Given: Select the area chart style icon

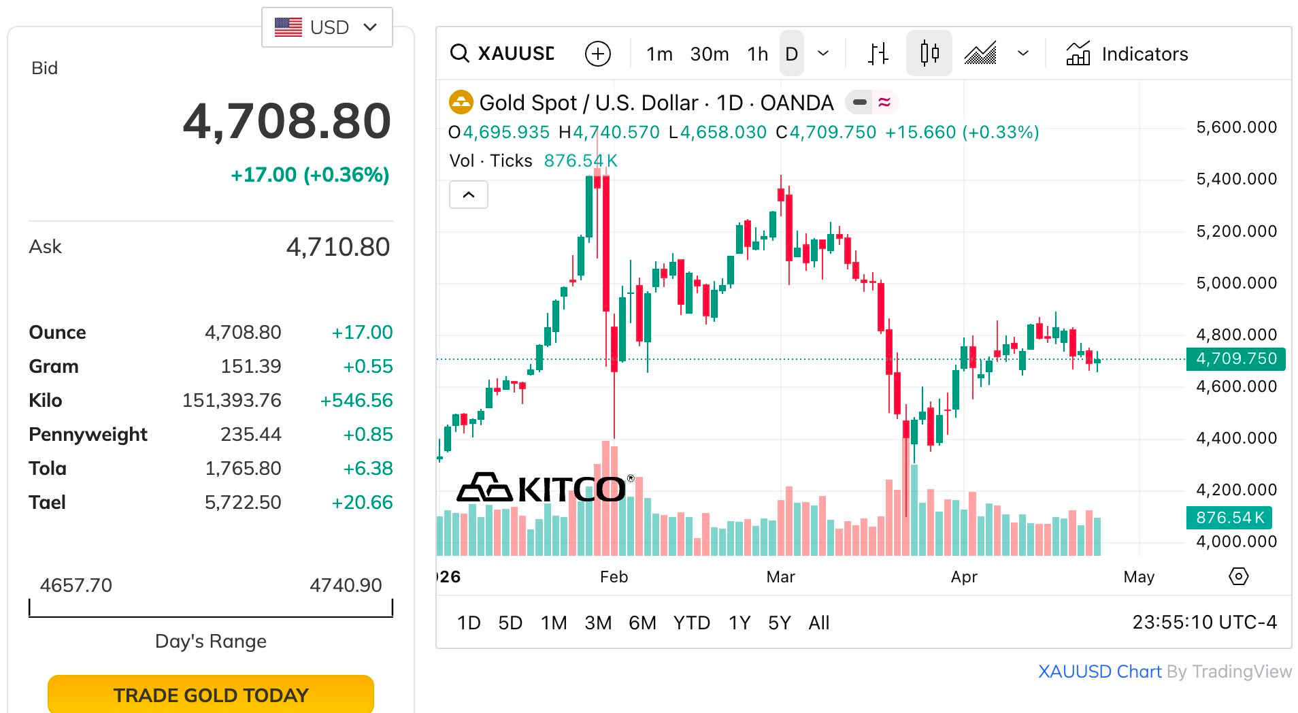Looking at the screenshot, I should (x=980, y=54).
